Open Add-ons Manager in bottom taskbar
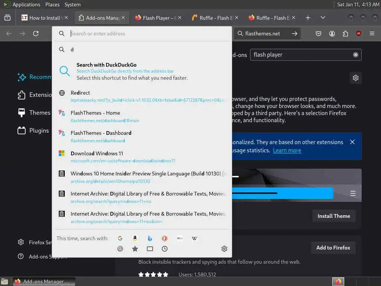This screenshot has height=286, width=381. tap(44, 282)
